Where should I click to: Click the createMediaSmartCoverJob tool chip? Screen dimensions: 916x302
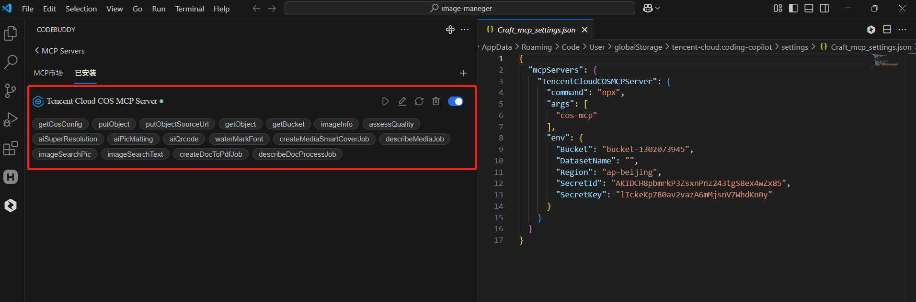[x=324, y=139]
